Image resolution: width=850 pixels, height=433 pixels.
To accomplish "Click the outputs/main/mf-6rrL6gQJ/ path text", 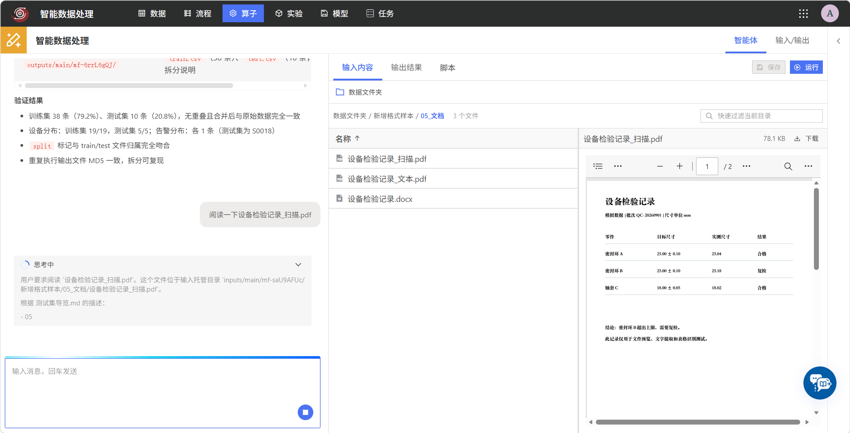I will 71,65.
